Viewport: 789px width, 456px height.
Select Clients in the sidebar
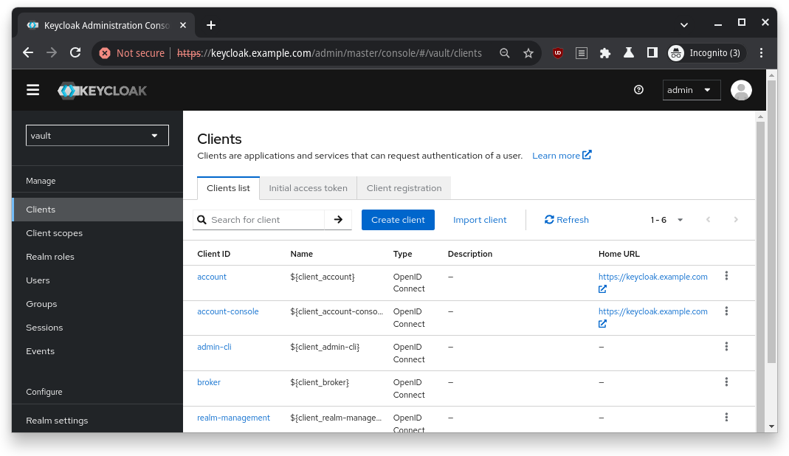click(97, 210)
